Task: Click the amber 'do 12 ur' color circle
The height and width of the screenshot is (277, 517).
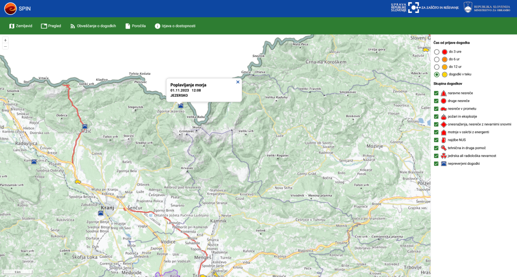Action: [444, 67]
